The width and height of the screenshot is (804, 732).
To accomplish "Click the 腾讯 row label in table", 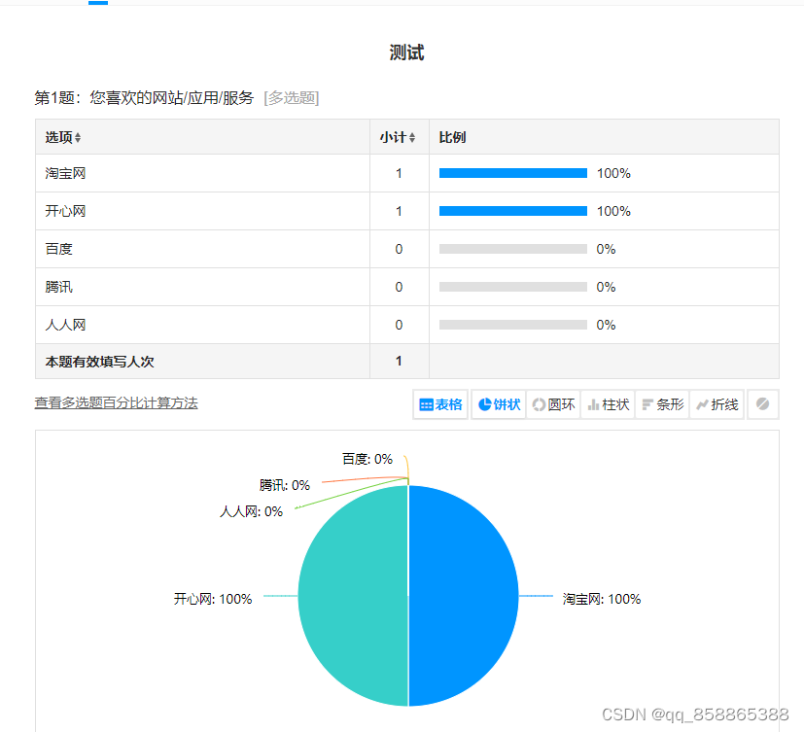I will coord(59,287).
